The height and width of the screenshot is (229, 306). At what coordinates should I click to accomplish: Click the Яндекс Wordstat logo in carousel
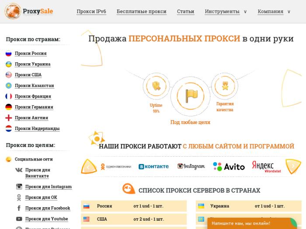pos(266,167)
